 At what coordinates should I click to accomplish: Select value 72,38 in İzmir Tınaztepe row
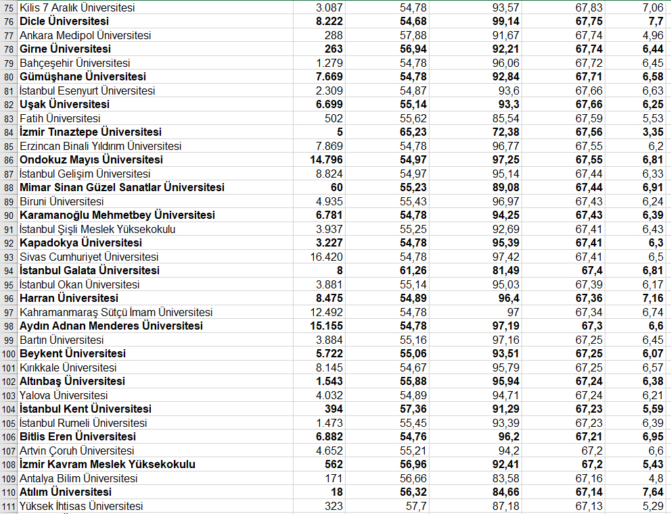476,132
